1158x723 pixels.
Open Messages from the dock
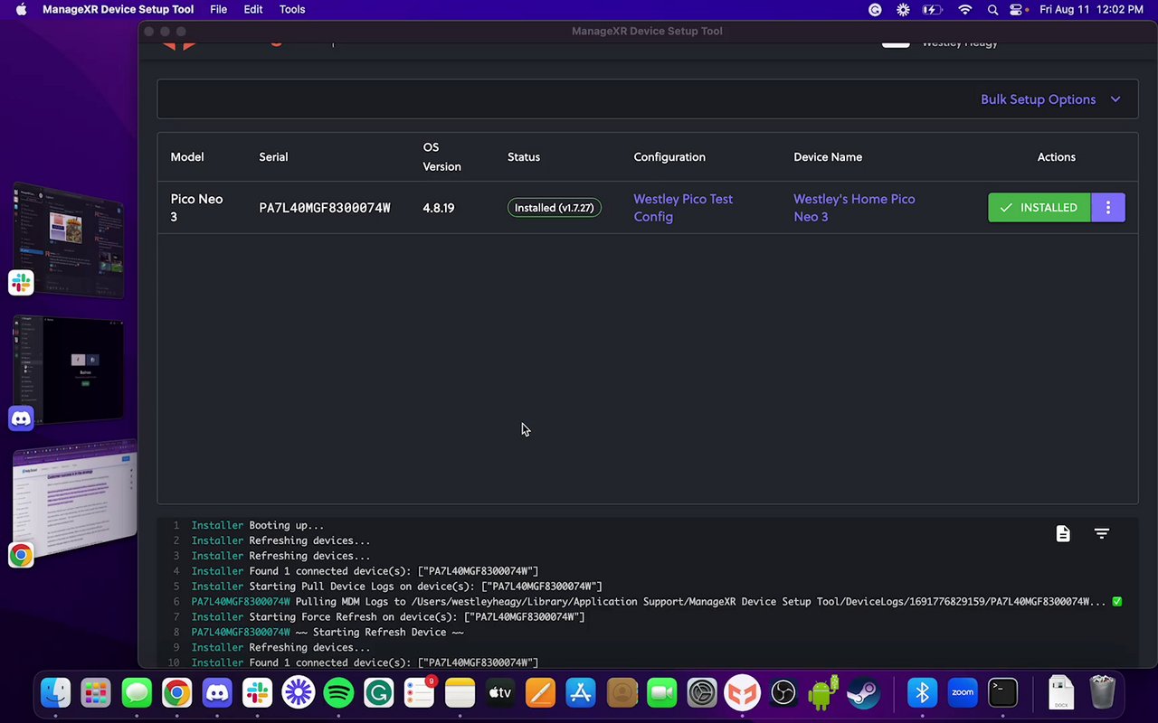[137, 693]
